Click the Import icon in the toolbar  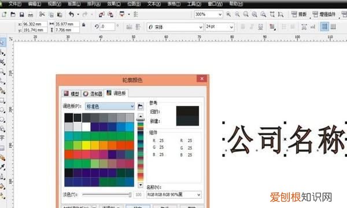pos(102,14)
